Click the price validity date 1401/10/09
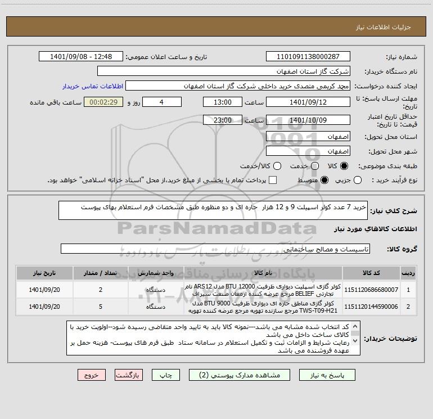This screenshot has width=433, height=419. pyautogui.click(x=308, y=120)
